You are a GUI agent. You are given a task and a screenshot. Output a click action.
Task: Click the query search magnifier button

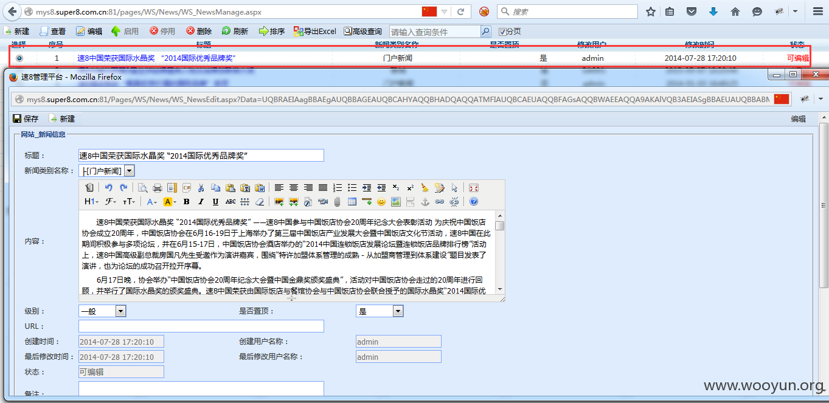(485, 32)
